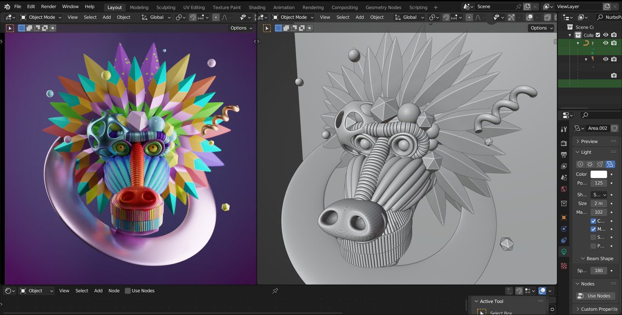Screen dimensions: 622x315
Task: Hide the highlighted Nurbs object via eye icon
Action: click(x=605, y=44)
